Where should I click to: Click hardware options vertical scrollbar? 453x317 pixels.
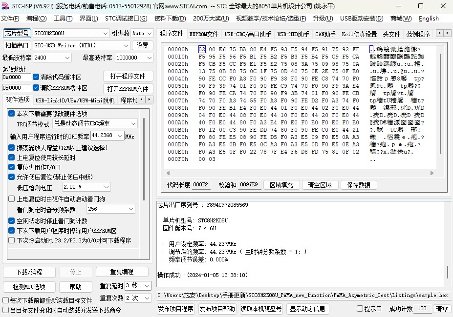click(x=144, y=158)
